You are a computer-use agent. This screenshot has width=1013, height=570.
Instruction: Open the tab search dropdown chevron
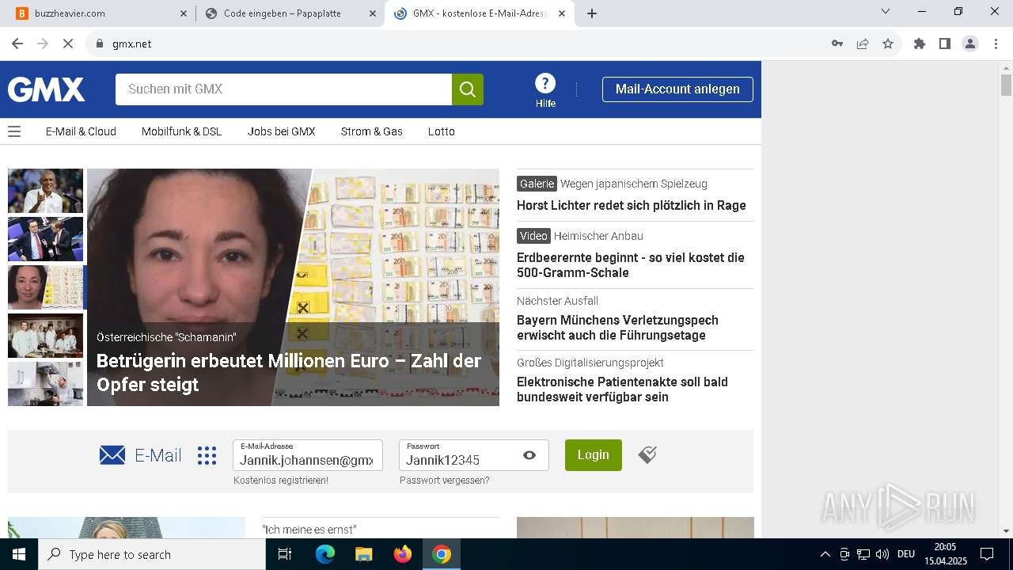click(886, 11)
